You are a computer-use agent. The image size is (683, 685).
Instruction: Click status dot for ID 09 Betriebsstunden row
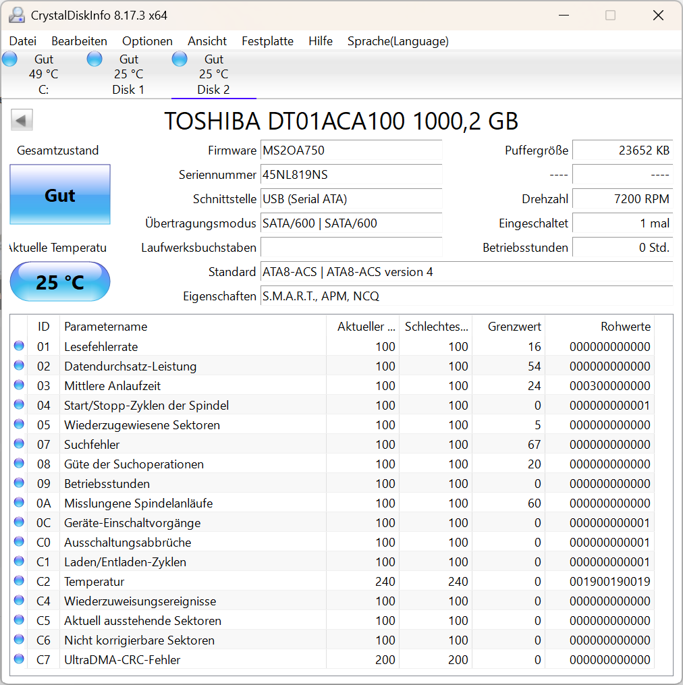click(x=19, y=483)
